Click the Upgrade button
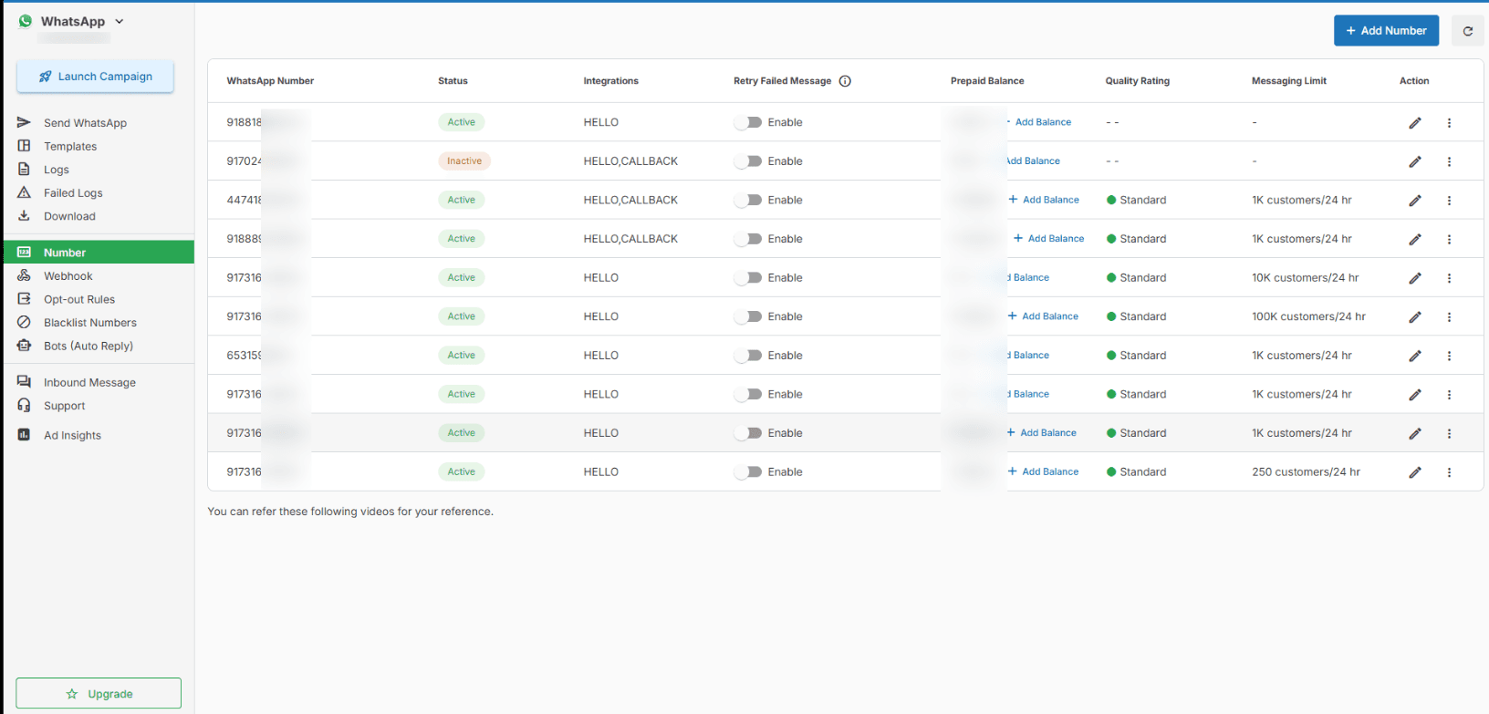The height and width of the screenshot is (714, 1489). click(99, 693)
